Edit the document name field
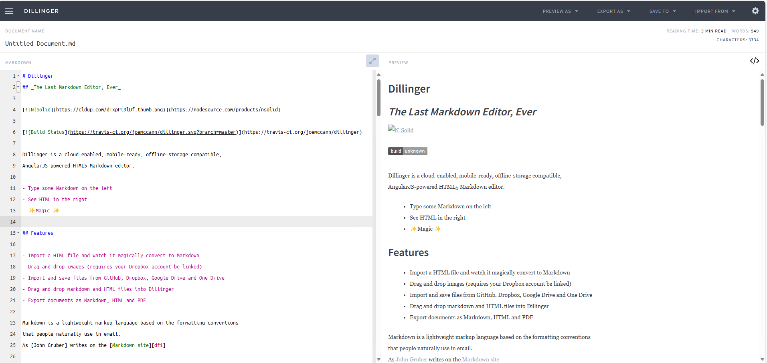Image resolution: width=767 pixels, height=363 pixels. pos(40,44)
